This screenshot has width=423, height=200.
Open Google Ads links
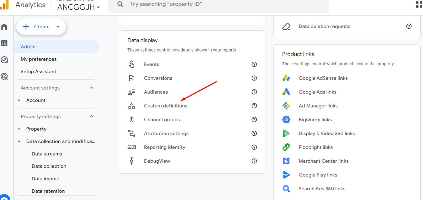click(317, 92)
